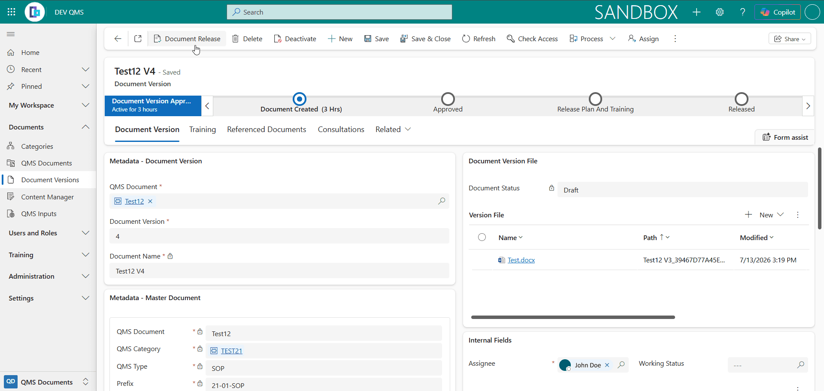Save the record
Screen dimensions: 824x391
(376, 39)
